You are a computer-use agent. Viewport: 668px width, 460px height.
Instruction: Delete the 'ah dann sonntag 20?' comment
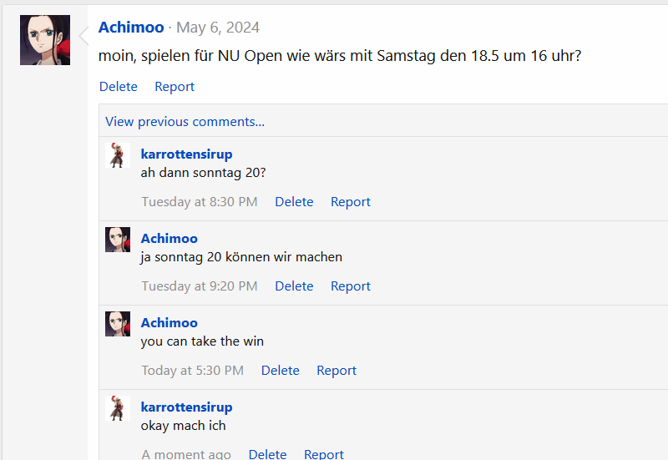coord(294,202)
